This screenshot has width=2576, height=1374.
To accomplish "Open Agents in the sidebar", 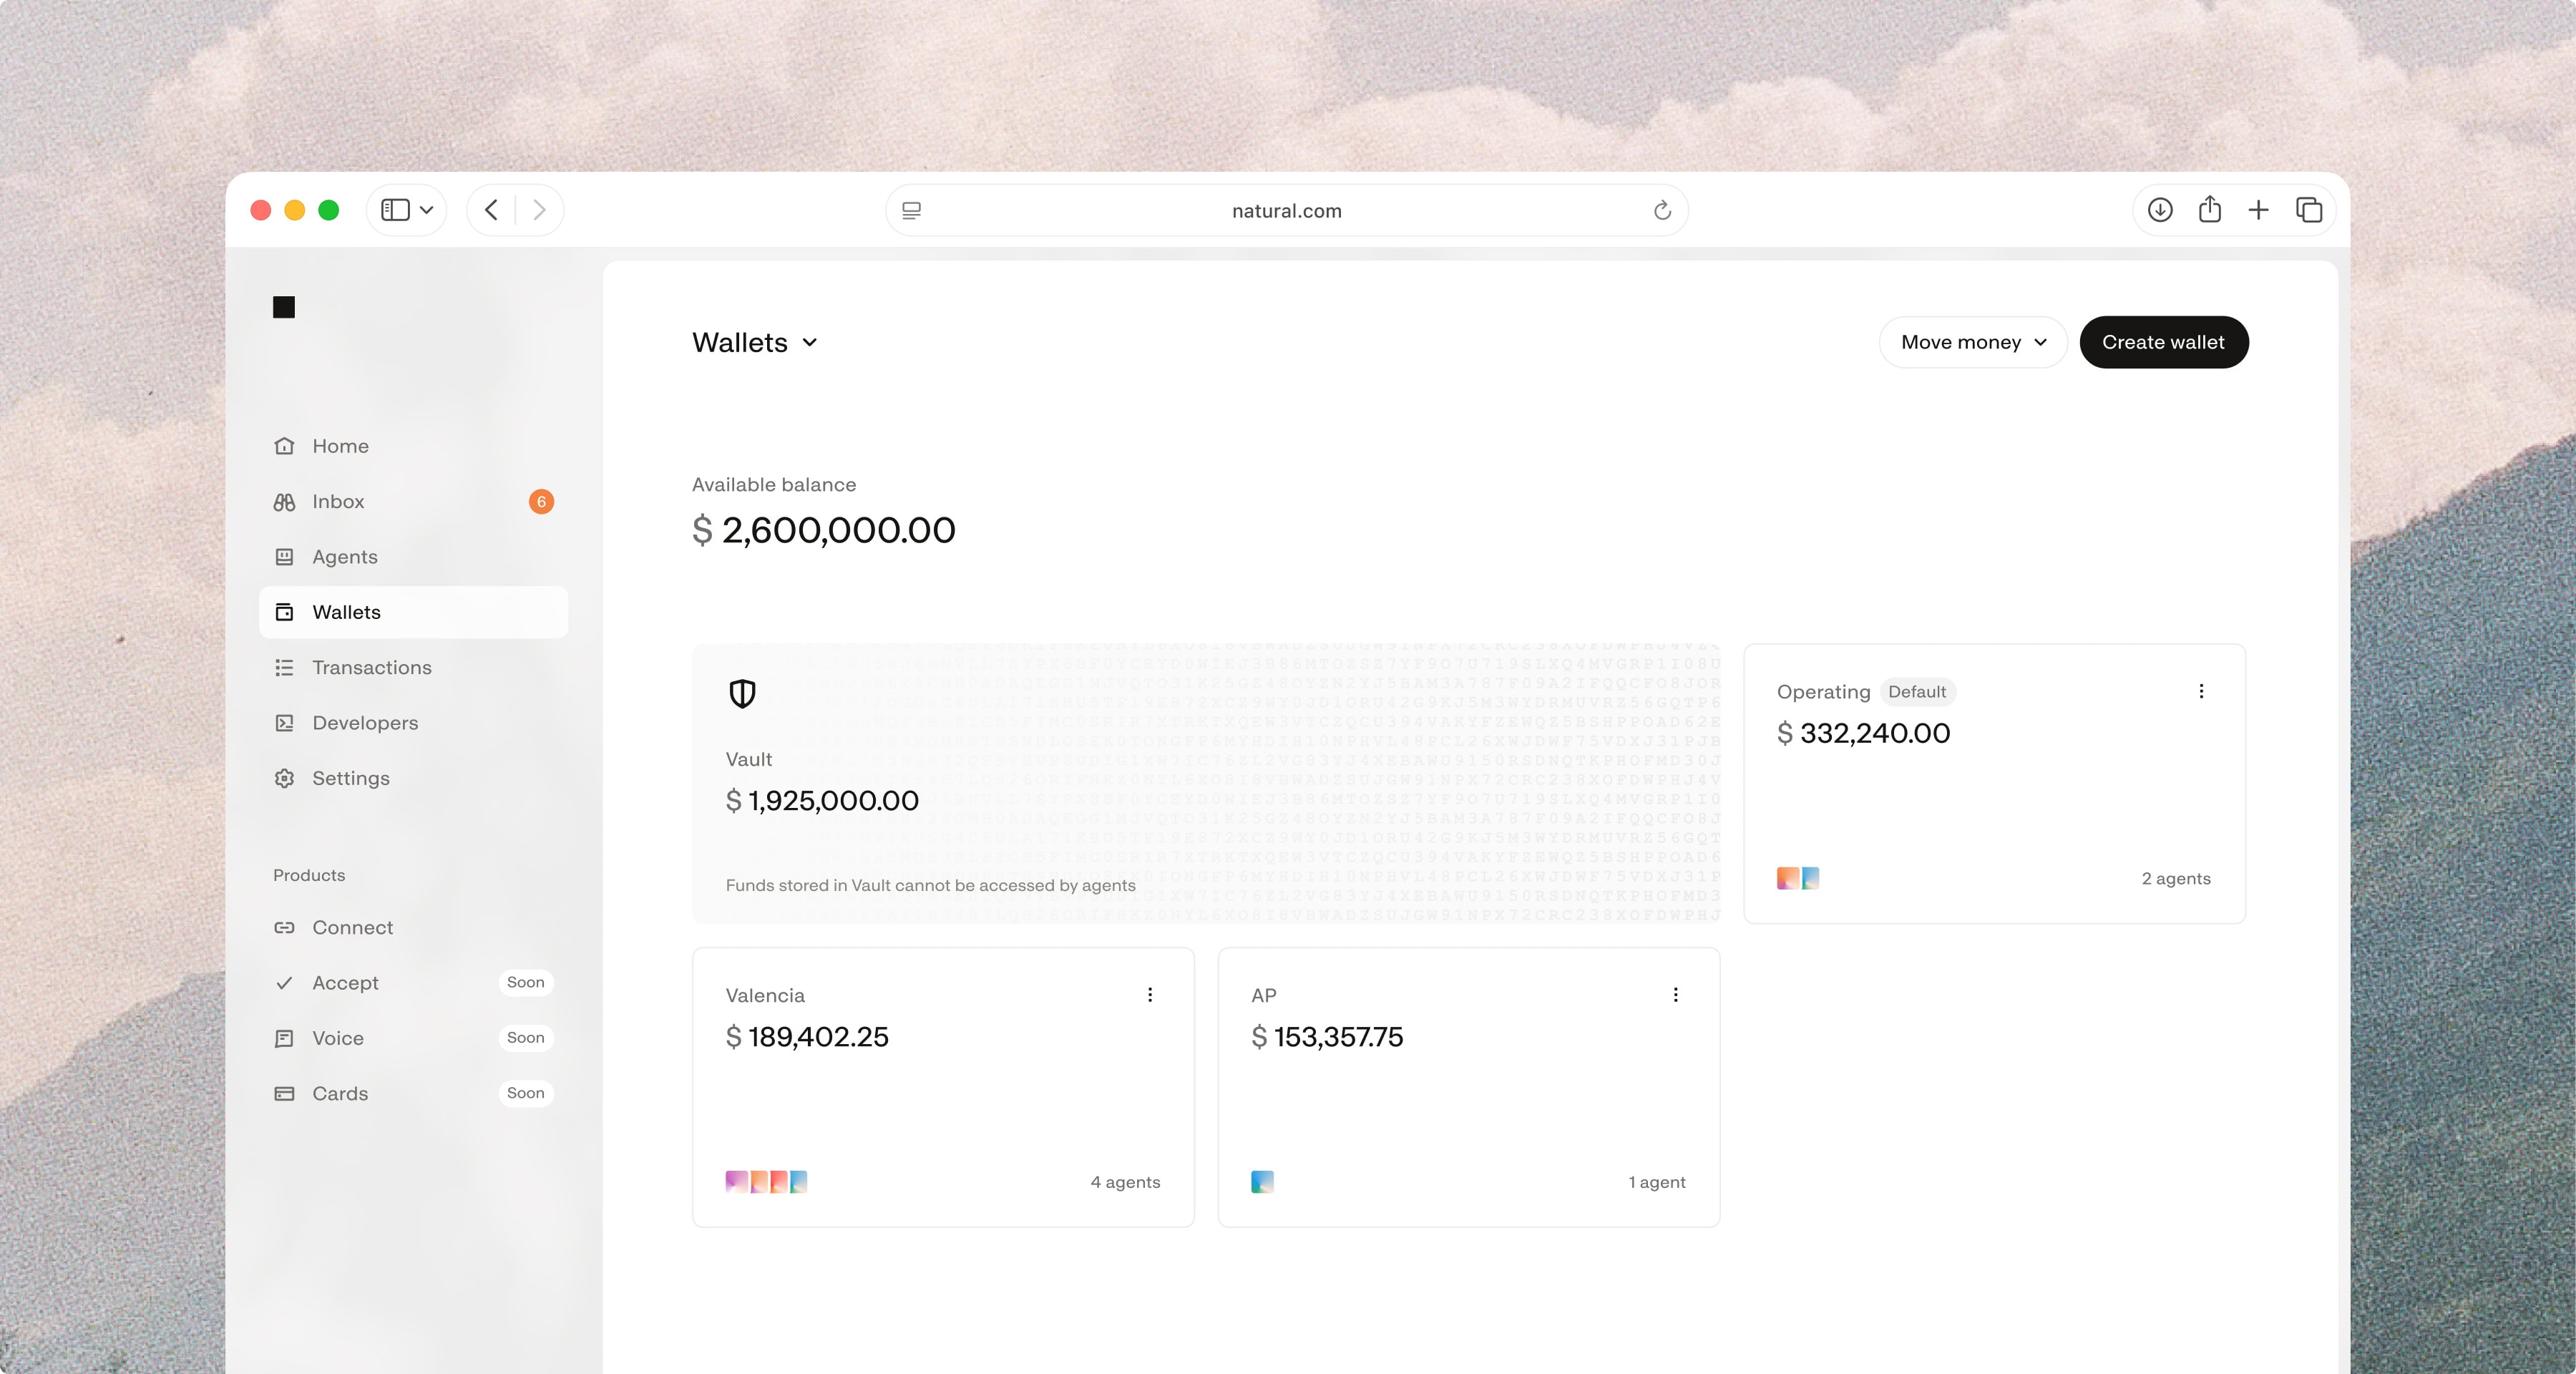I will point(413,557).
